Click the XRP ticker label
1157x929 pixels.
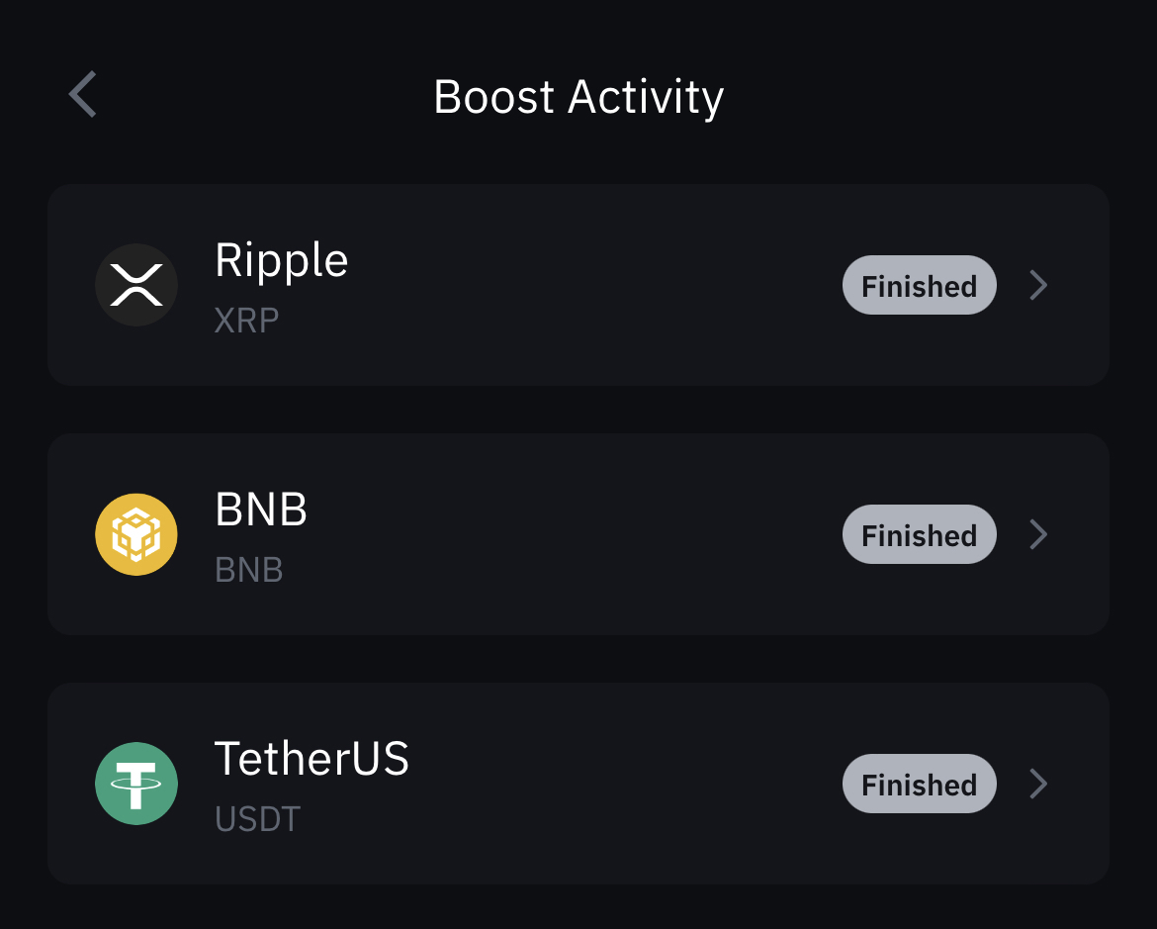246,321
